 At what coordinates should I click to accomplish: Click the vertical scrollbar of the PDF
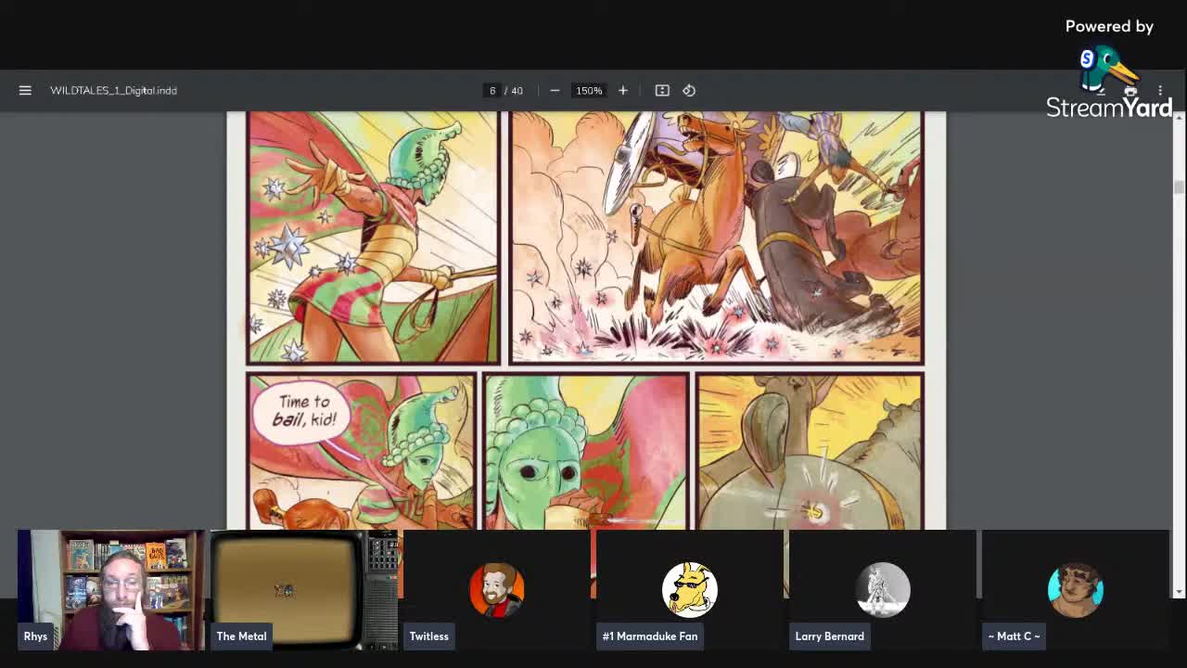coord(1179,353)
